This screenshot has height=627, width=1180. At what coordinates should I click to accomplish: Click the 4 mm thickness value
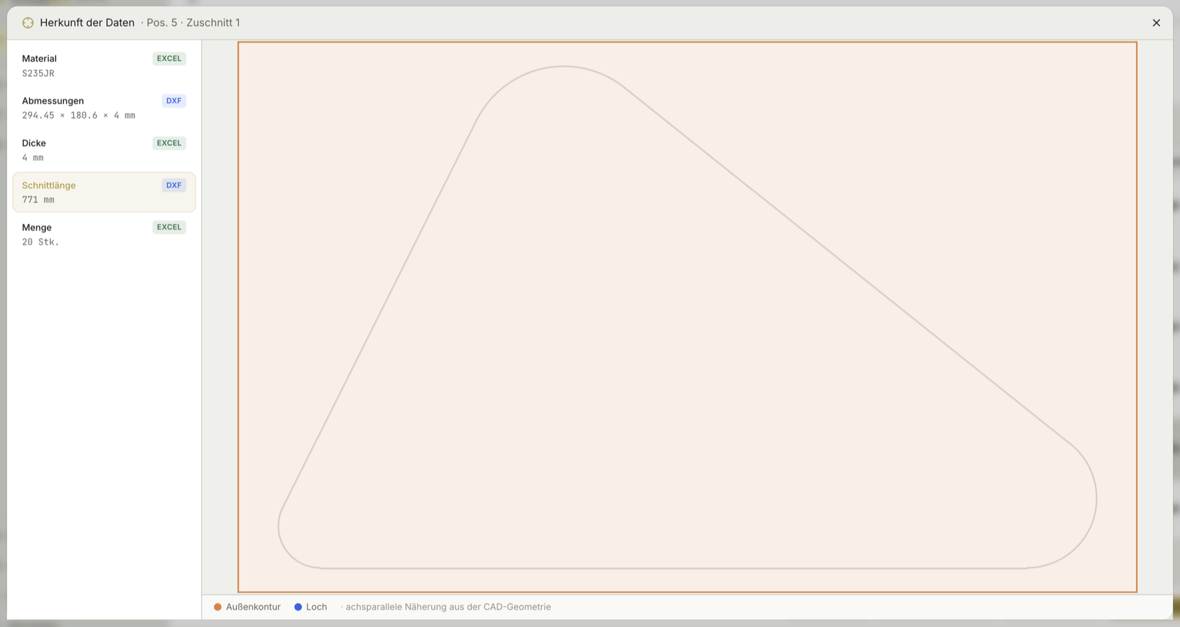[32, 158]
